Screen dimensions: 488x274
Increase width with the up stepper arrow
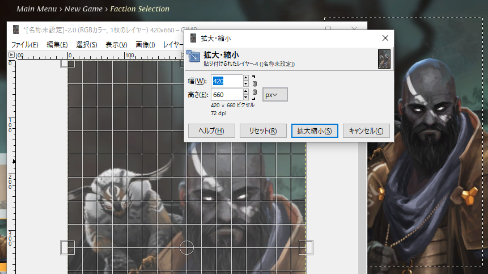[246, 78]
